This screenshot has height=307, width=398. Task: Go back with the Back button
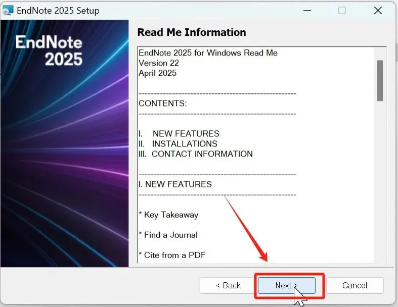(x=228, y=285)
